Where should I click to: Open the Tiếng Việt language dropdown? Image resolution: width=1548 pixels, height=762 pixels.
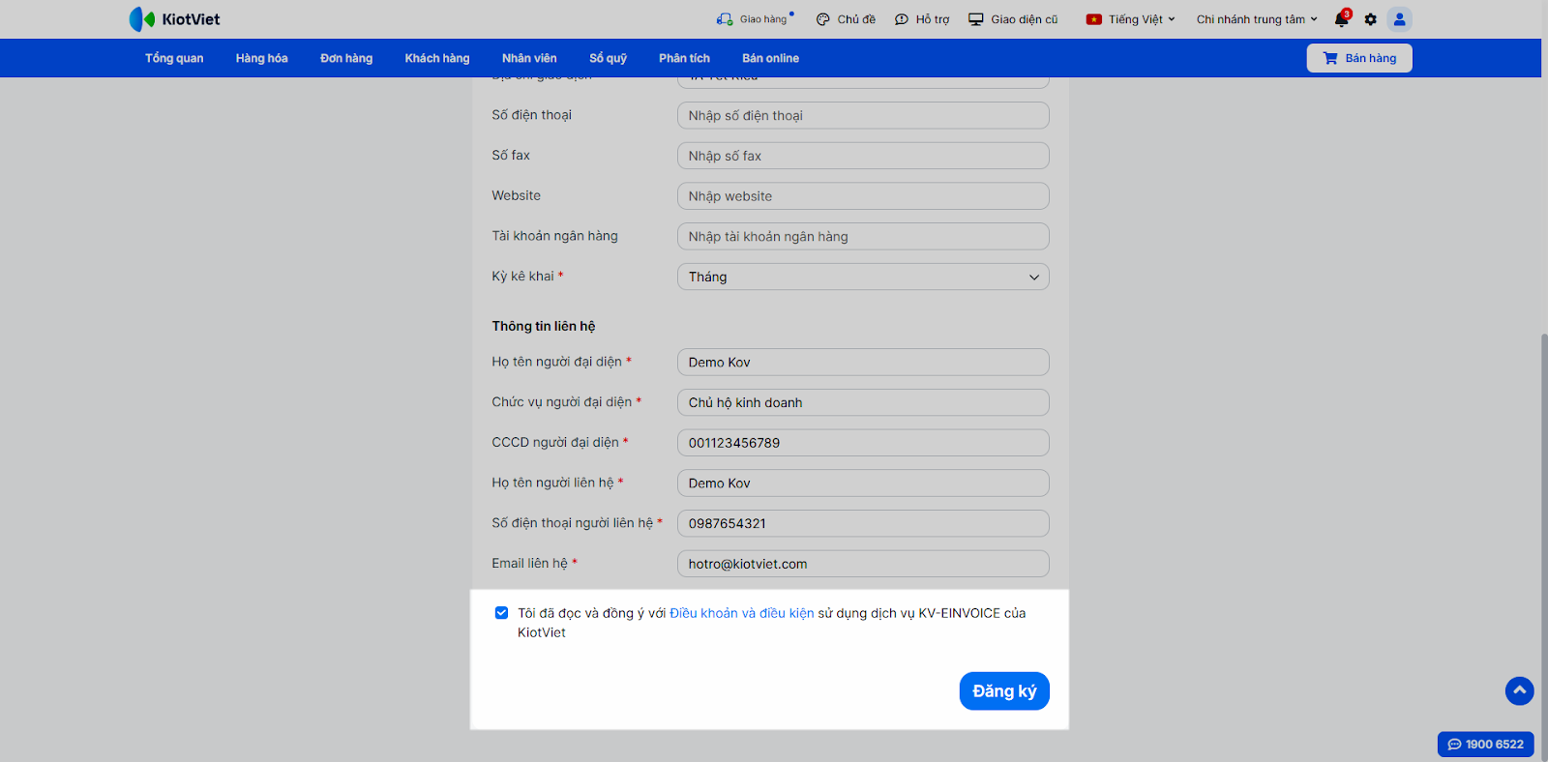pos(1131,19)
